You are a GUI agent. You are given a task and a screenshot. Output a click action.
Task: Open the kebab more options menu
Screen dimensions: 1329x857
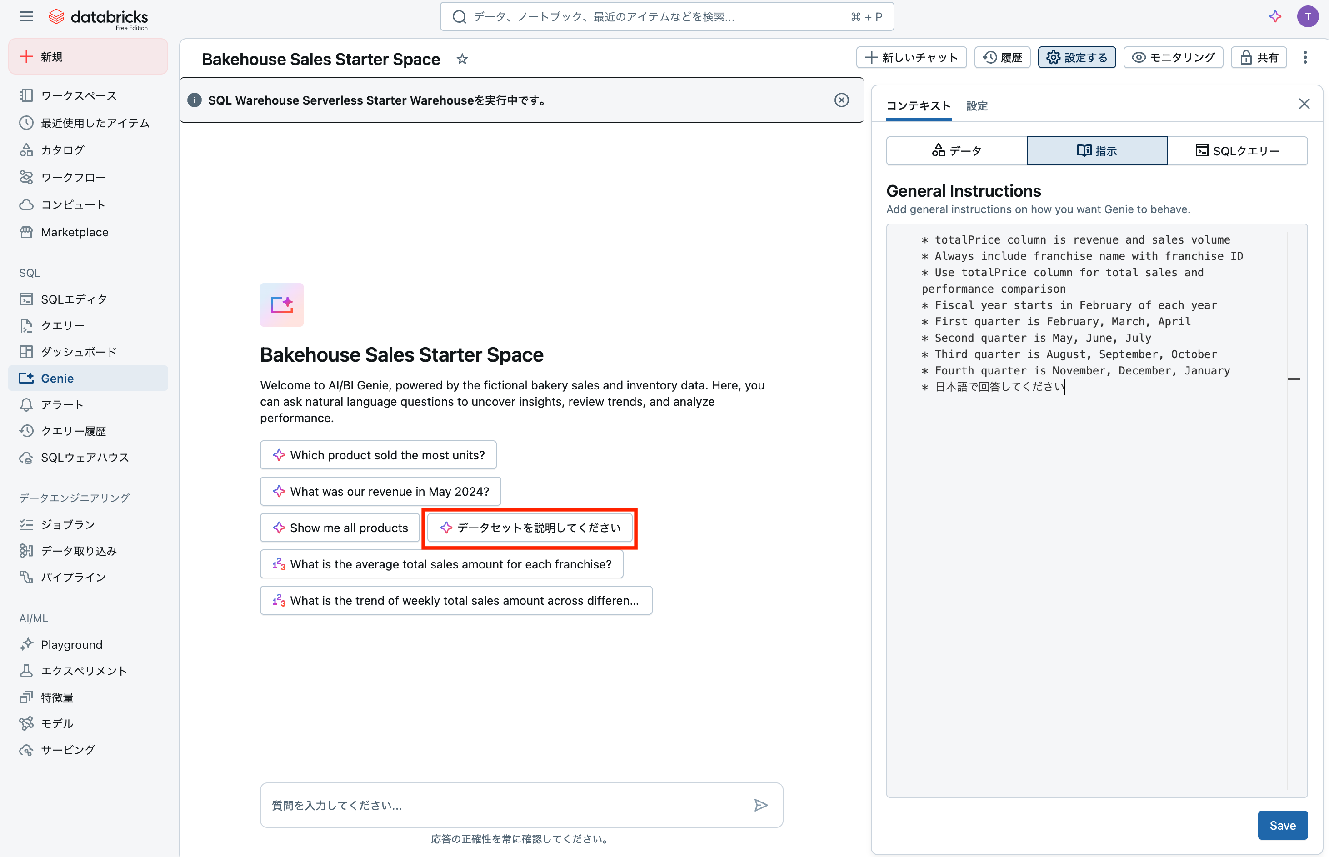1305,57
